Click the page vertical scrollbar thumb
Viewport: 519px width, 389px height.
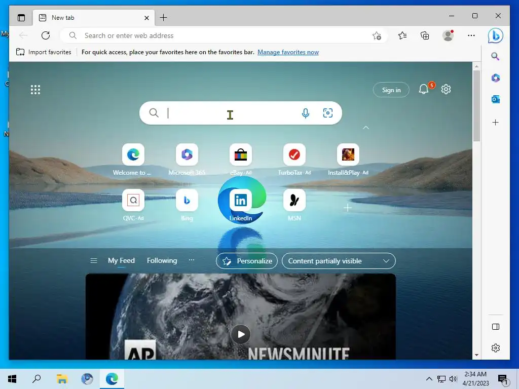[476, 106]
